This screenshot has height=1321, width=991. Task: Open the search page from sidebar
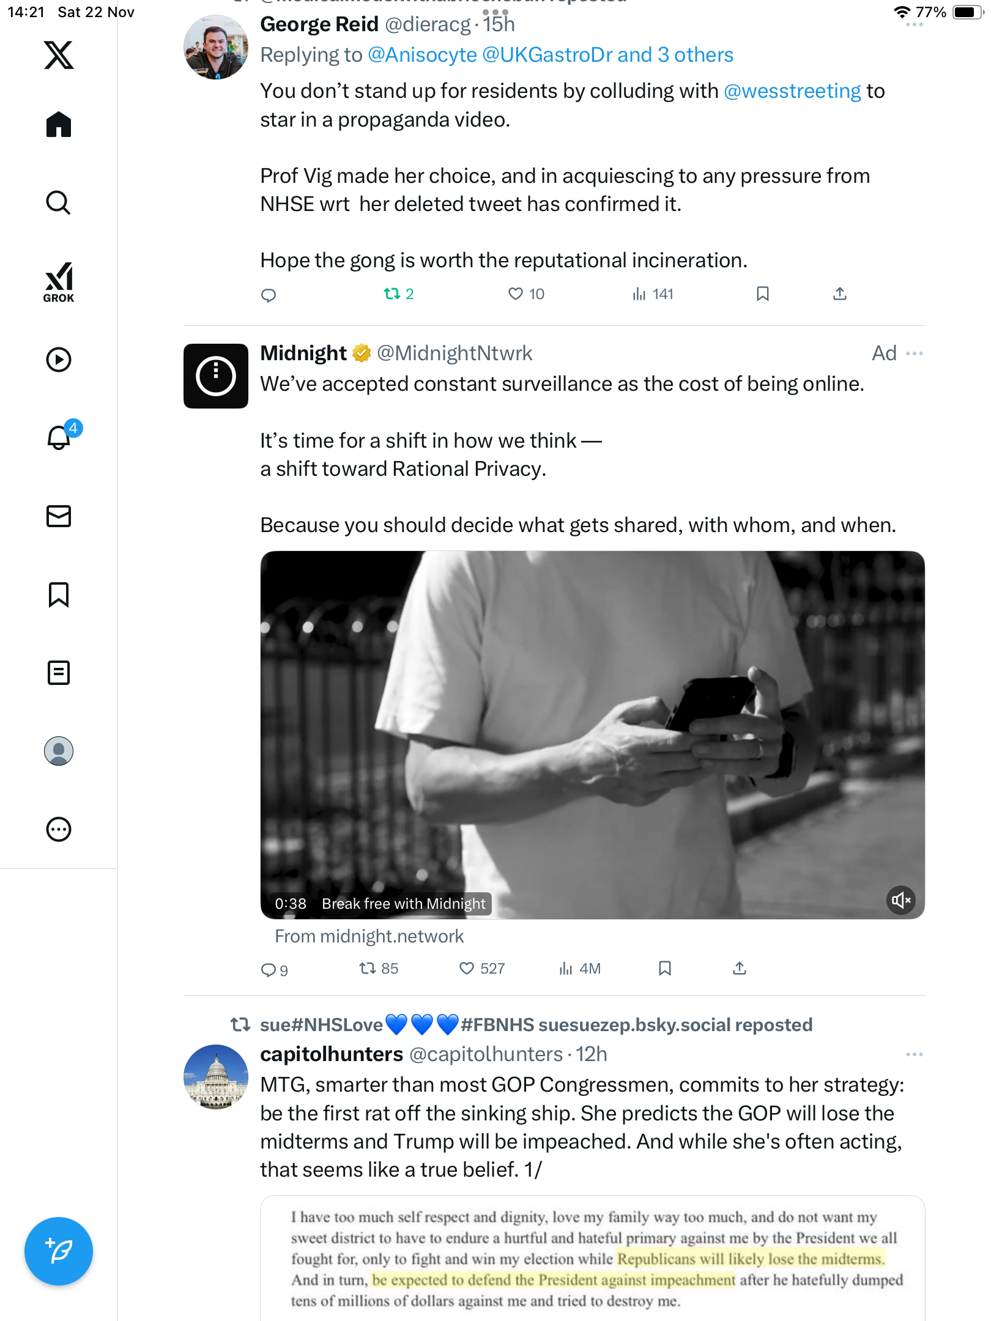click(x=59, y=202)
